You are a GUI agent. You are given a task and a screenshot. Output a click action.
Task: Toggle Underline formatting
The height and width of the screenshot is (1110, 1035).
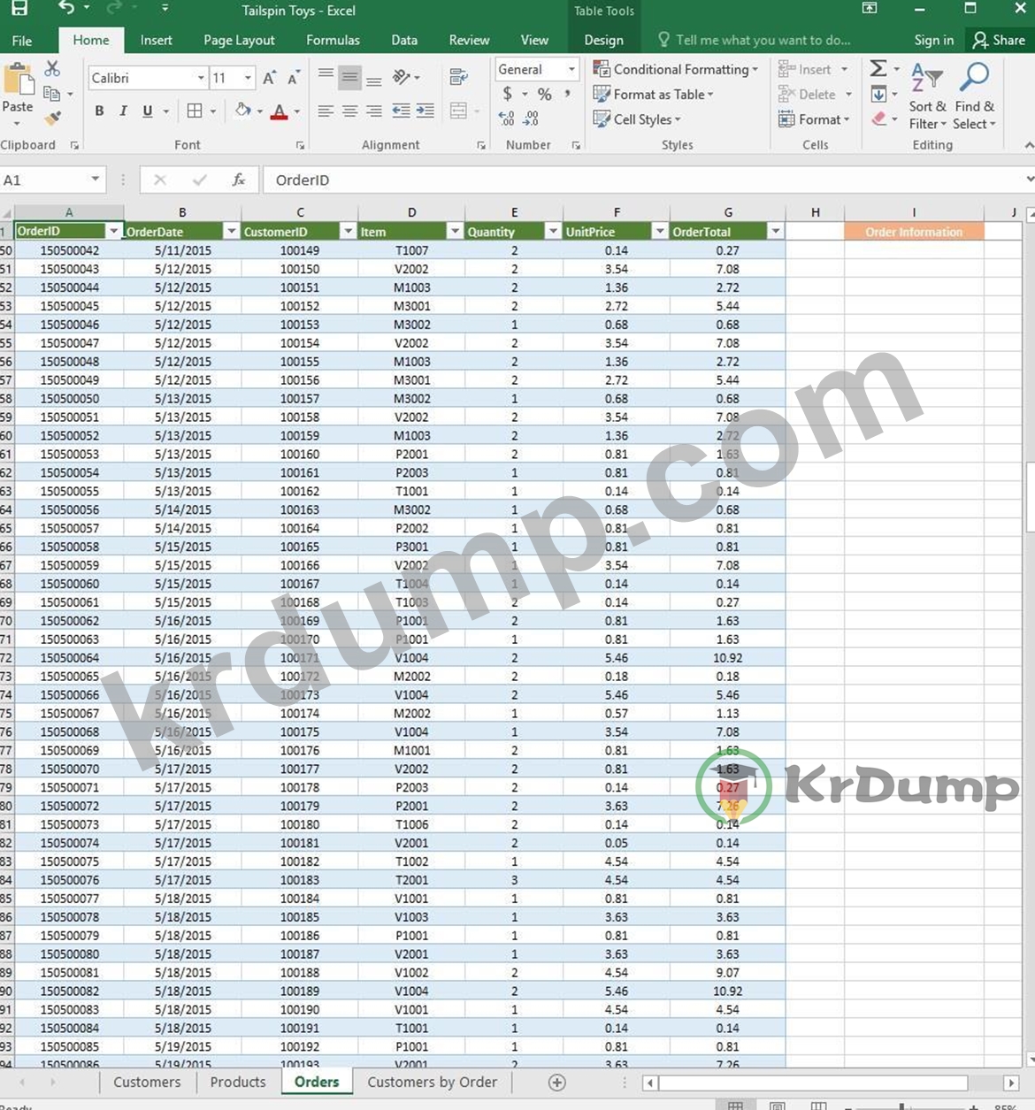click(x=148, y=111)
